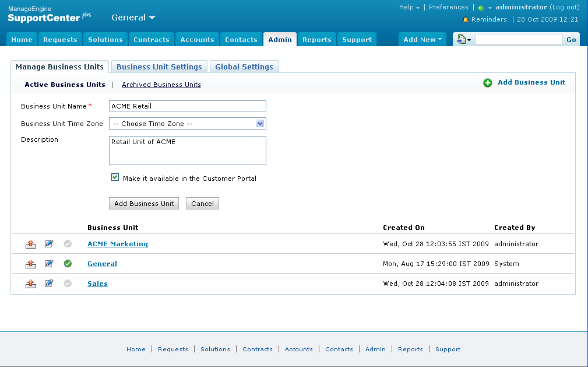Viewport: 588px width, 367px height.
Task: Open the General business unit link
Action: tap(103, 264)
